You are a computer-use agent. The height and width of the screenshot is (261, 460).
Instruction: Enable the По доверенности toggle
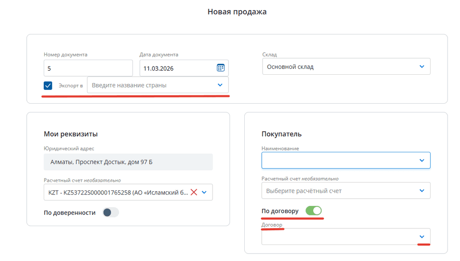point(110,212)
